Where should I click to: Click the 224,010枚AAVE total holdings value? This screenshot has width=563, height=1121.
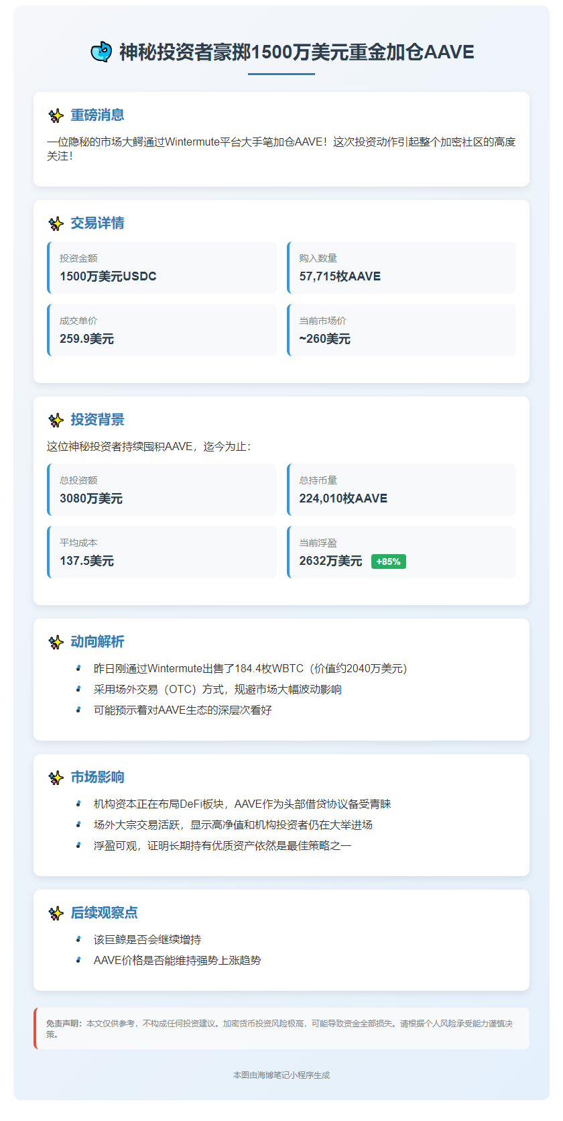pyautogui.click(x=343, y=498)
